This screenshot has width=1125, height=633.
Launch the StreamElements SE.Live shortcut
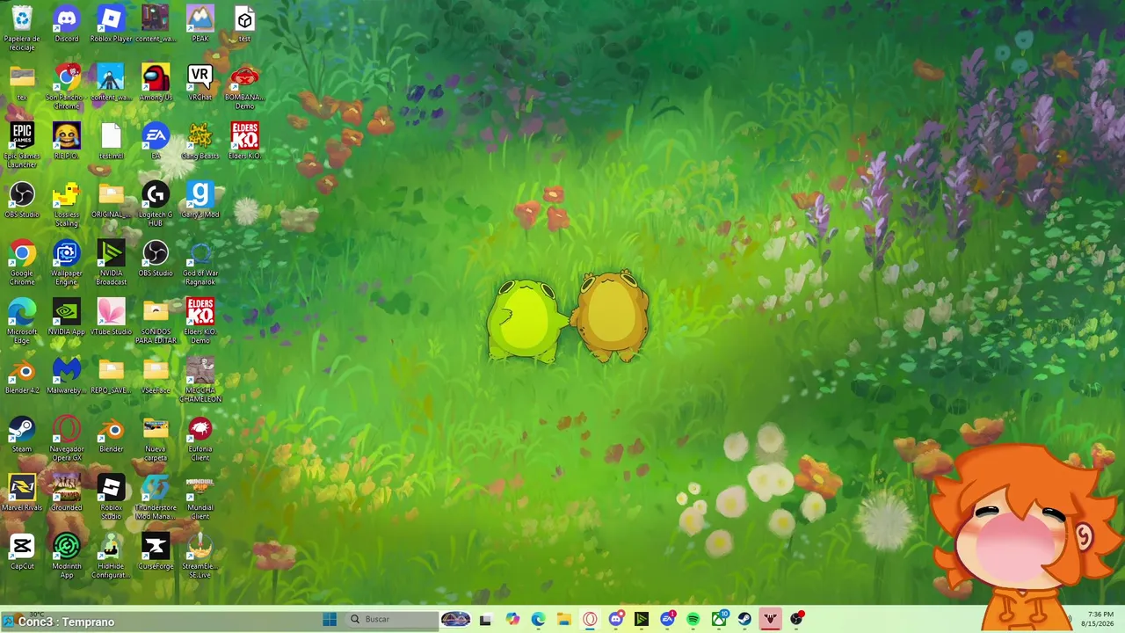tap(200, 556)
